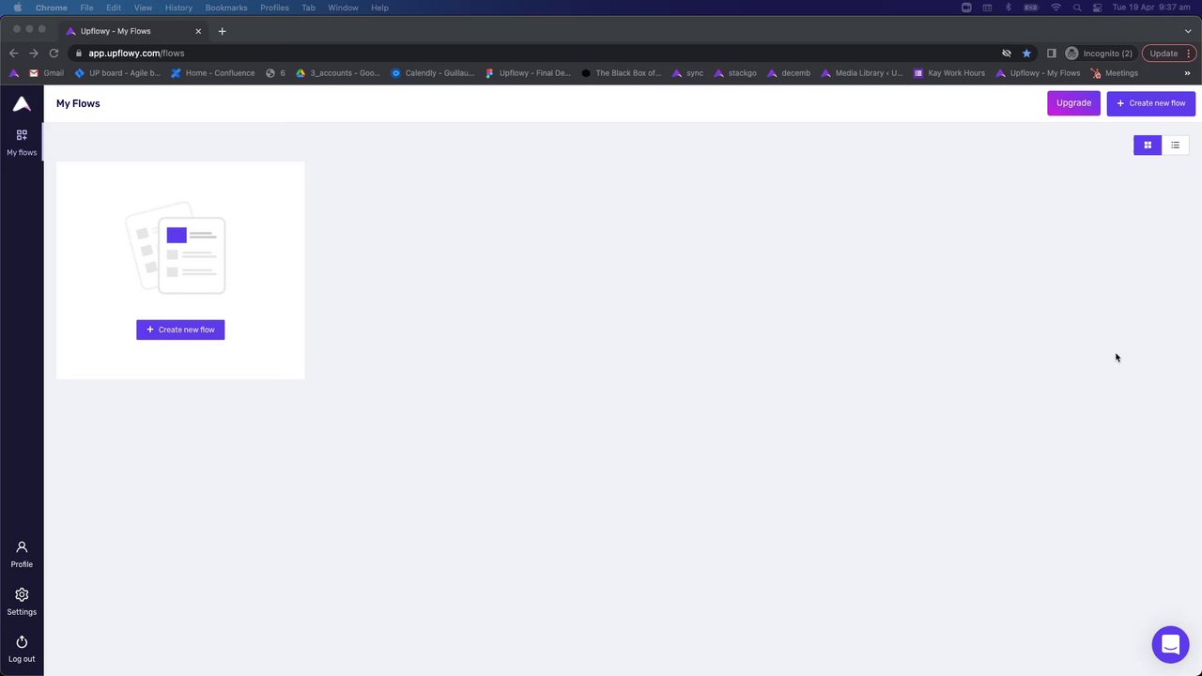Open Control Center in menu bar

1097,8
